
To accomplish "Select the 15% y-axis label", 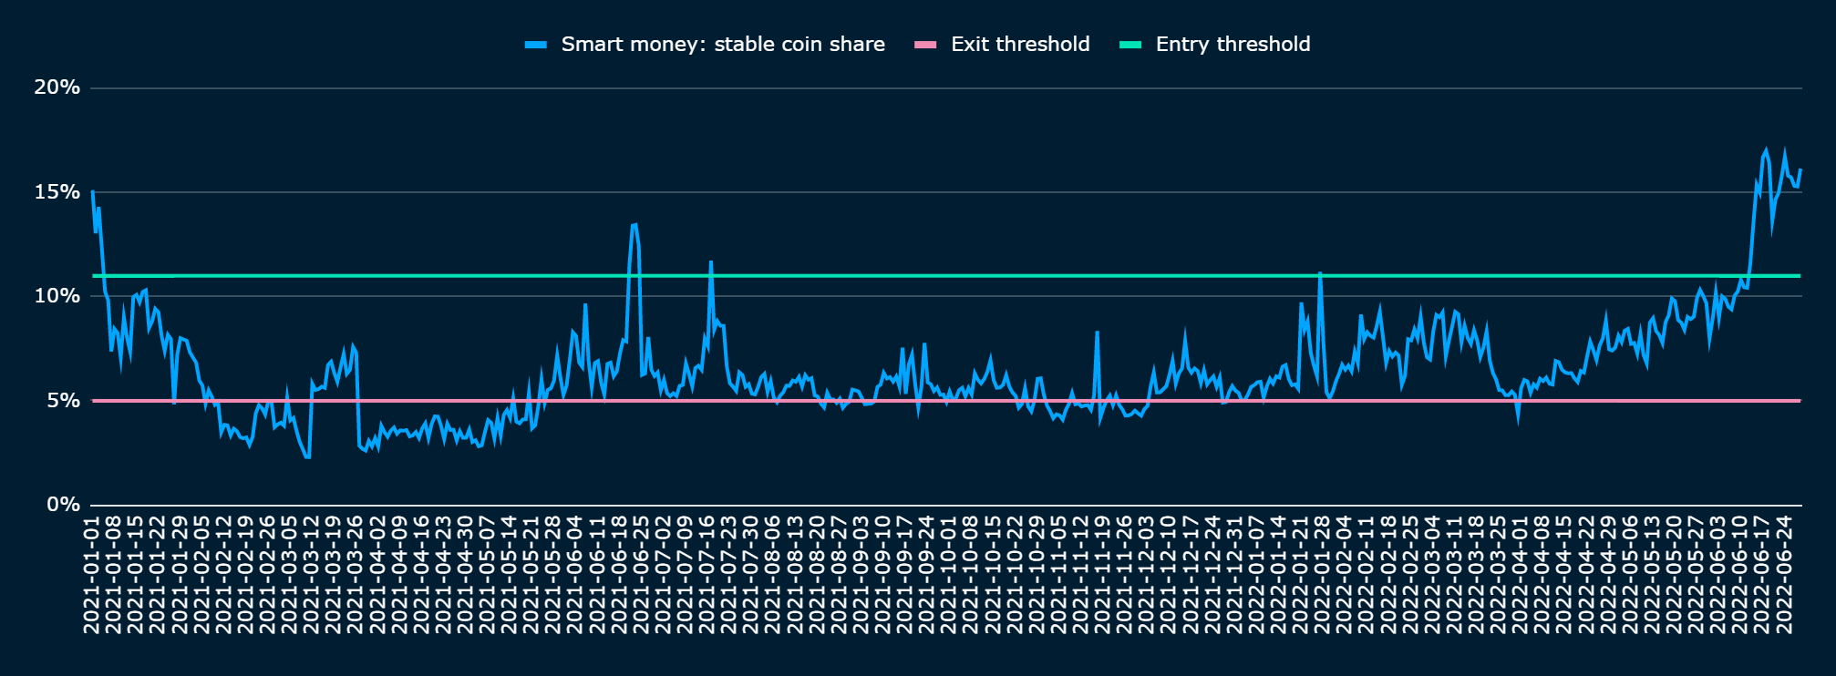I will click(57, 192).
